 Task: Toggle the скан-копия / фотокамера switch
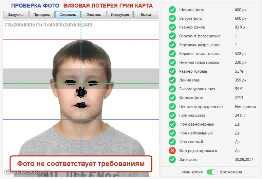coord(212,172)
